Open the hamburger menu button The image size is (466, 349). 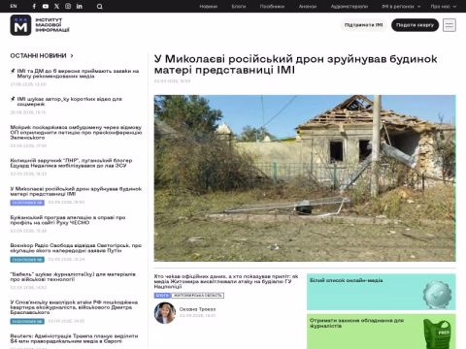(449, 25)
